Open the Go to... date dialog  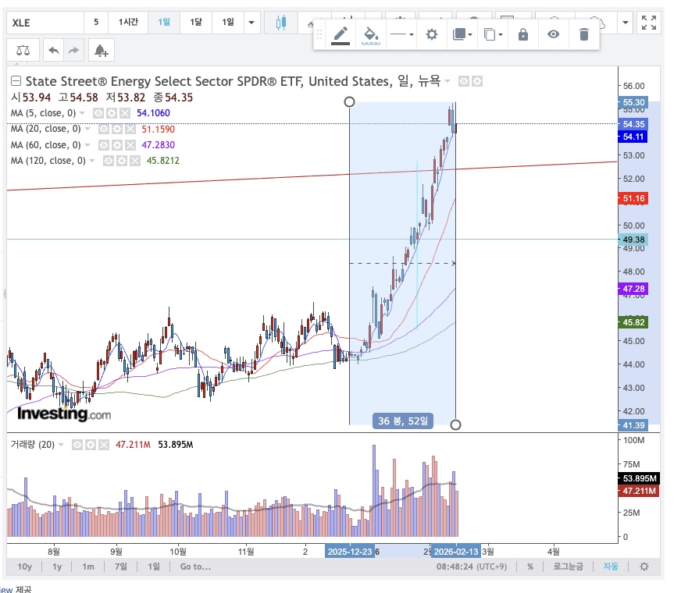tap(195, 566)
